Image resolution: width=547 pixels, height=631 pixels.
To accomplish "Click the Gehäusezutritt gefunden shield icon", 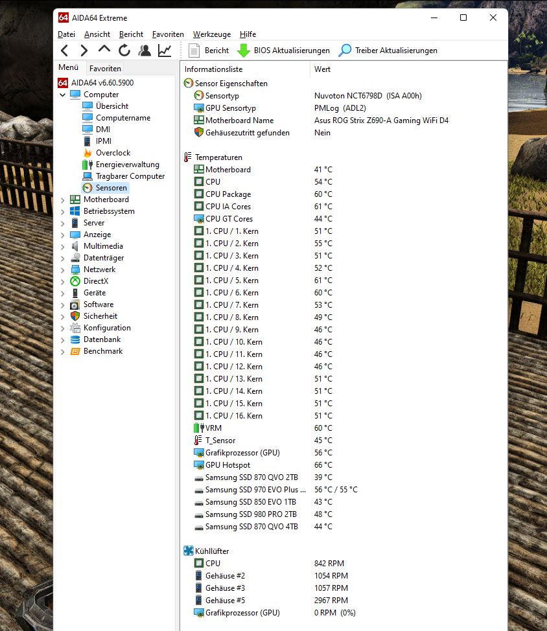I will tap(199, 132).
